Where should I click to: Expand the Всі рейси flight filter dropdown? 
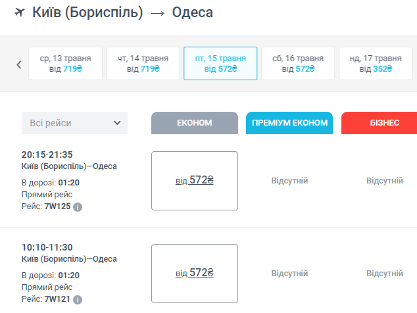tap(74, 123)
